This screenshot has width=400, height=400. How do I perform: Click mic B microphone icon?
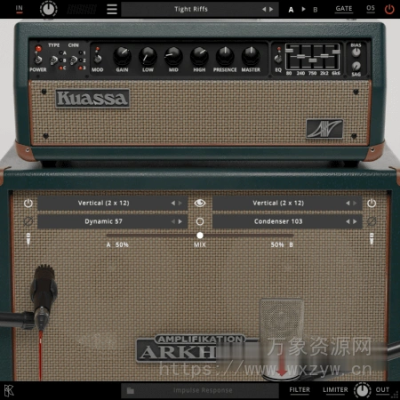[x=372, y=239]
